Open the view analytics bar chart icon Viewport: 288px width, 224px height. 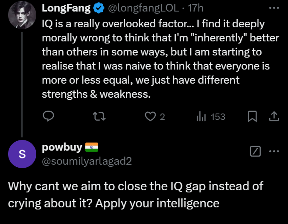click(201, 116)
